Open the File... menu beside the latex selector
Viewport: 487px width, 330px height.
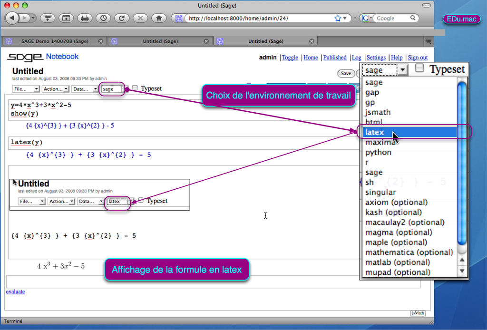click(x=32, y=201)
